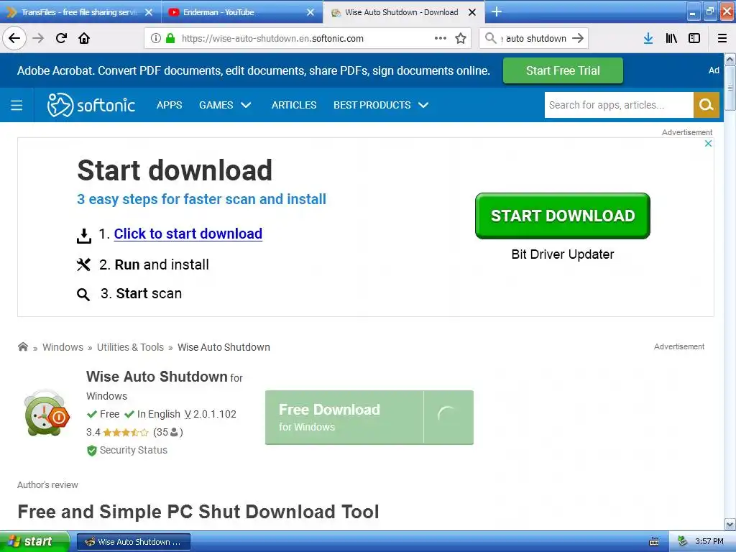Click the 'Click to start download' link
This screenshot has width=736, height=552.
(x=188, y=234)
